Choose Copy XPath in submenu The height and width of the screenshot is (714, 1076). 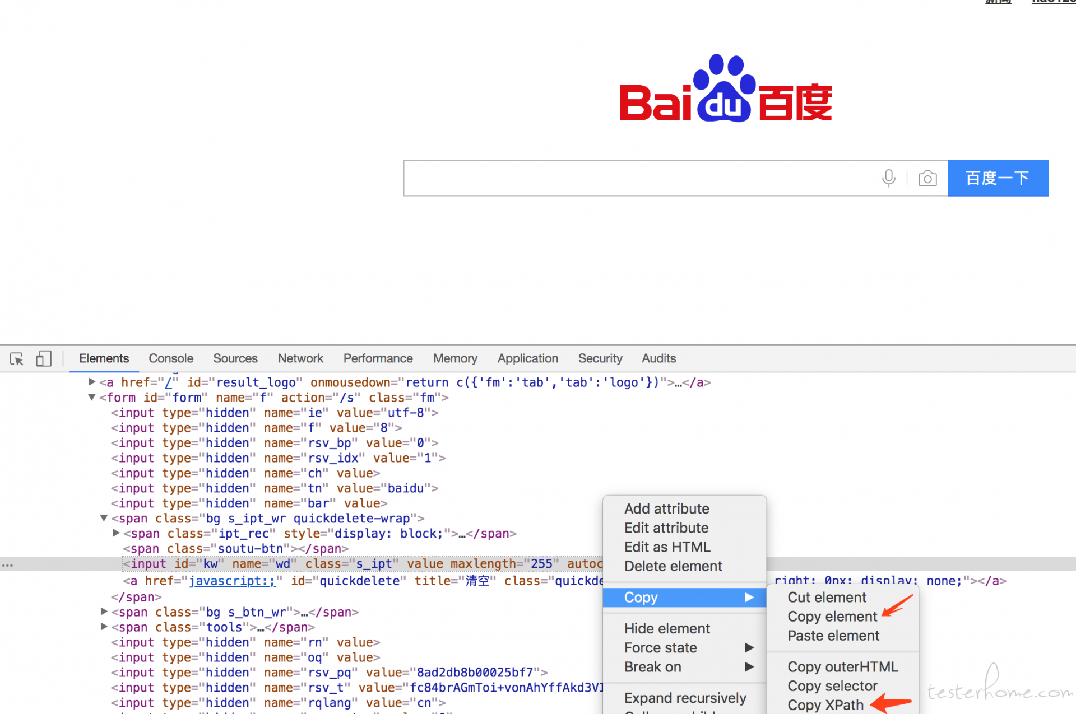(825, 705)
